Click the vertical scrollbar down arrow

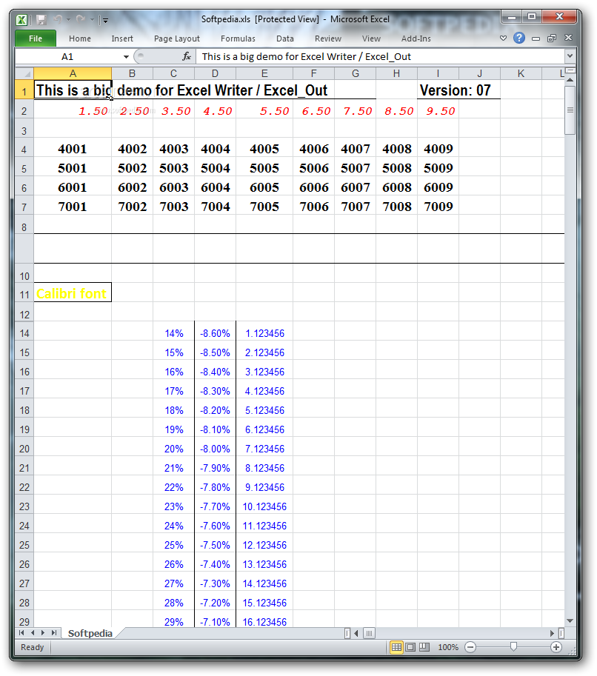tap(570, 620)
